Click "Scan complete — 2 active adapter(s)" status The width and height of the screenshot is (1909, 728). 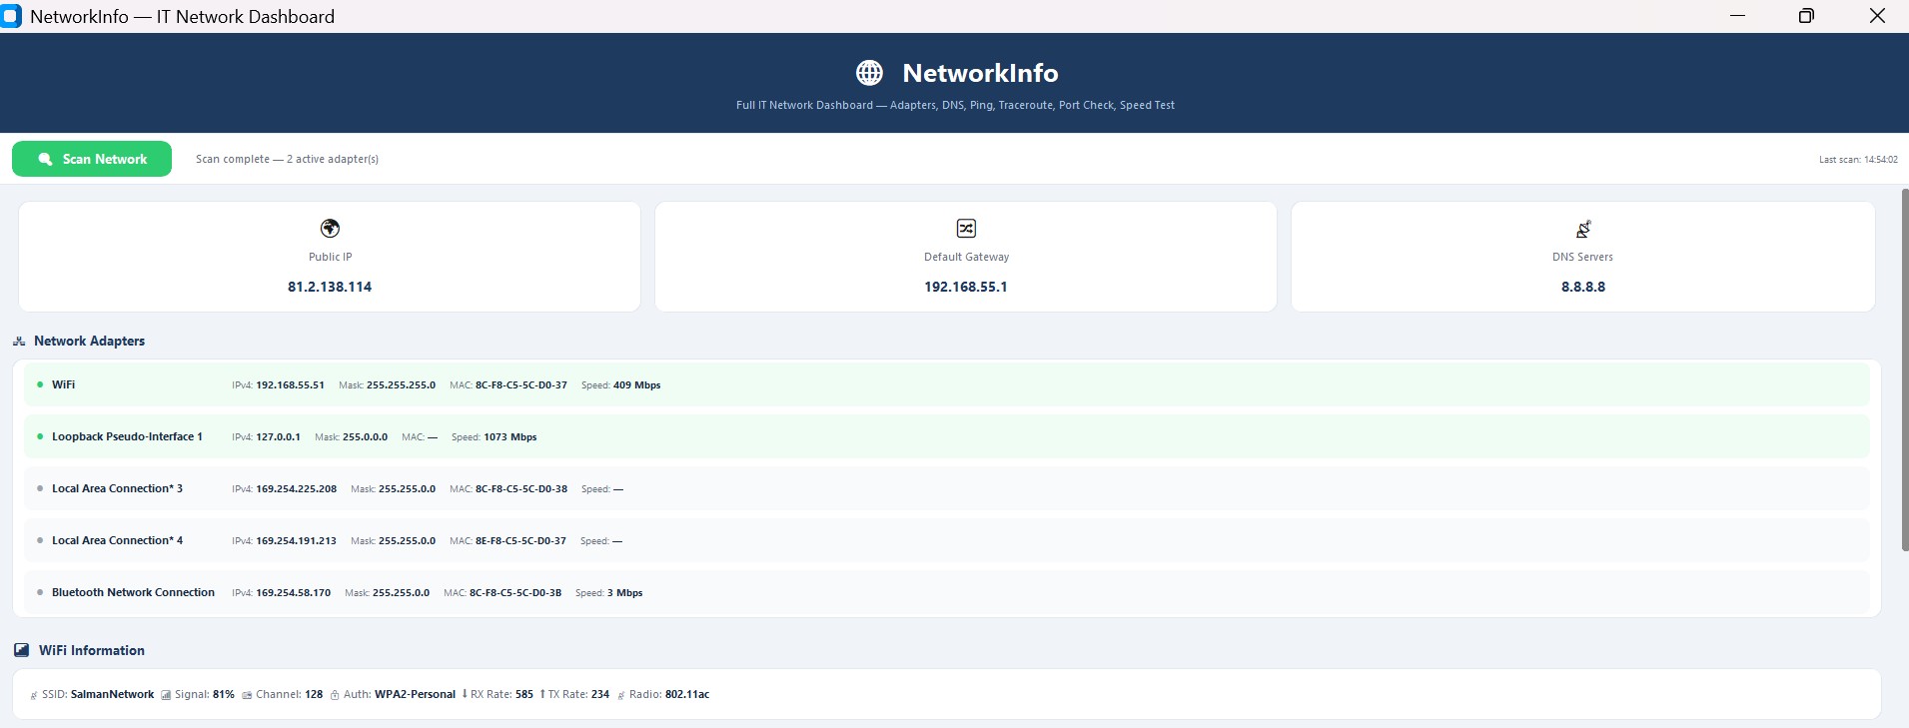(x=287, y=159)
